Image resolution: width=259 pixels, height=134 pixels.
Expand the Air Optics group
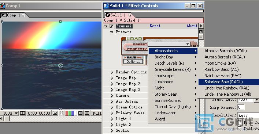coord(112,102)
